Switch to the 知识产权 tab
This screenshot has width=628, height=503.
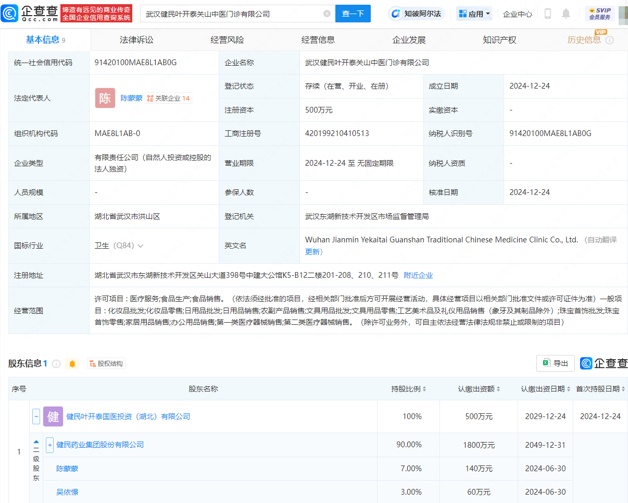499,40
